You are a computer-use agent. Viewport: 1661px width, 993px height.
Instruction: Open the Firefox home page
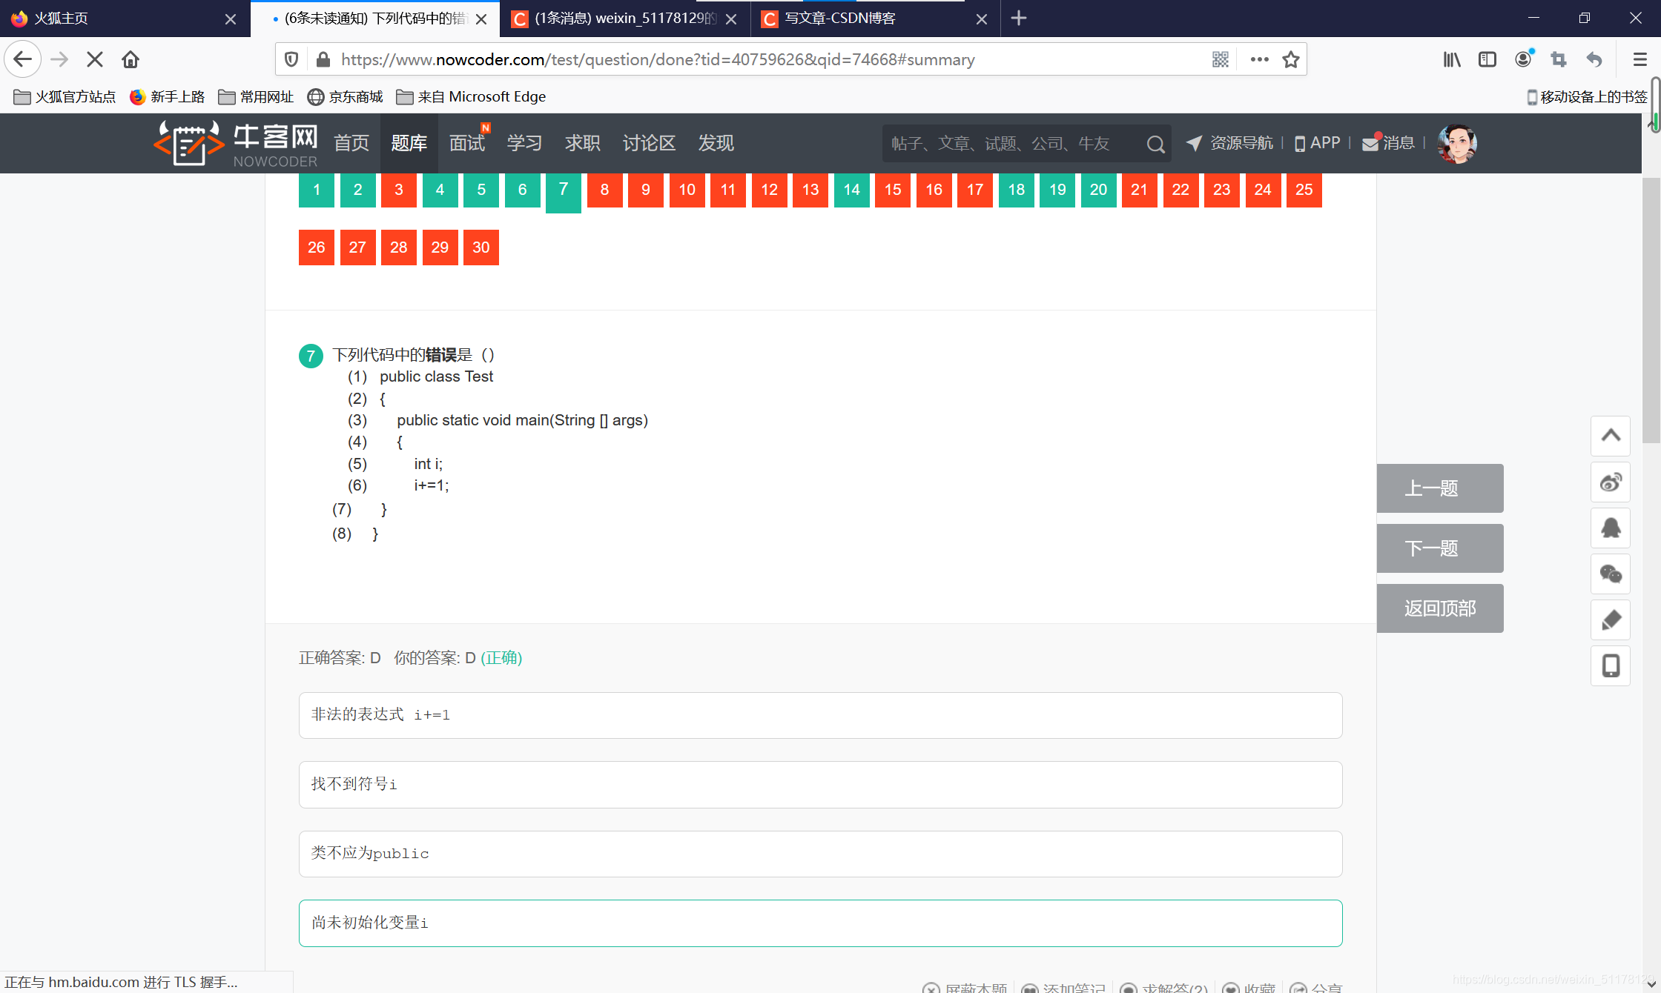[131, 59]
